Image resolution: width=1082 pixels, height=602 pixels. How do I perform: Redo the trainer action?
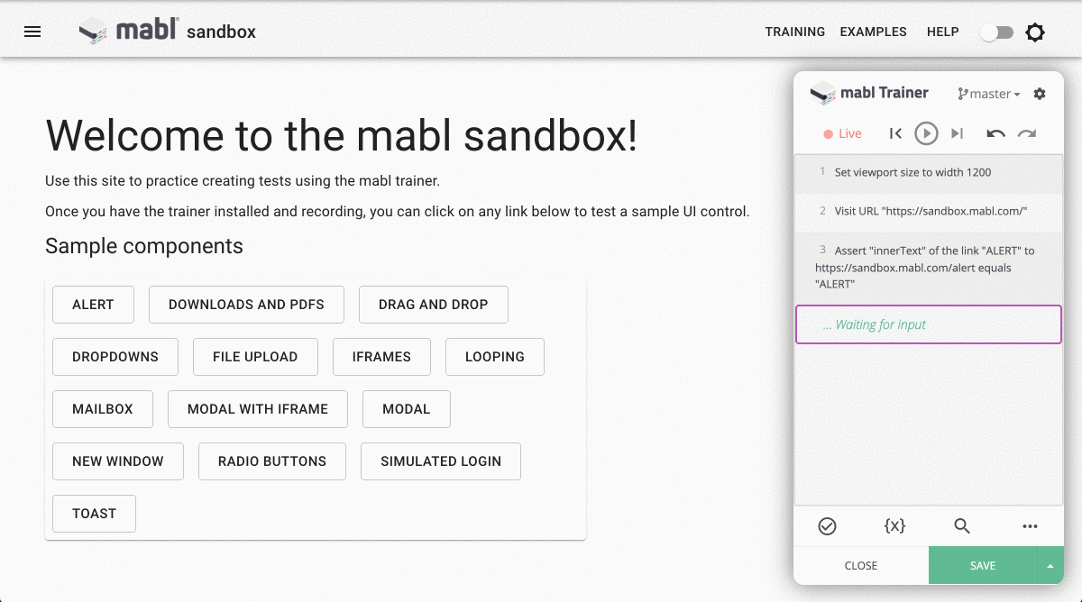click(x=1027, y=133)
